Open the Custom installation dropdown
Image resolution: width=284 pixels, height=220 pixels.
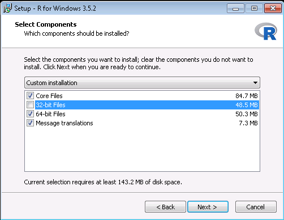point(142,83)
